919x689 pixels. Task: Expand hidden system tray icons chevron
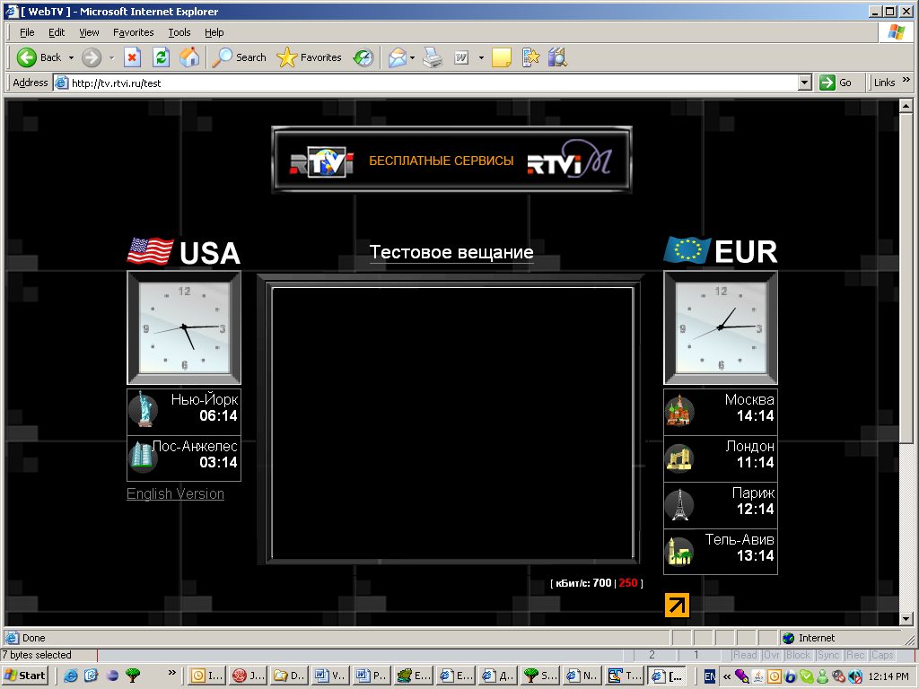(x=727, y=676)
